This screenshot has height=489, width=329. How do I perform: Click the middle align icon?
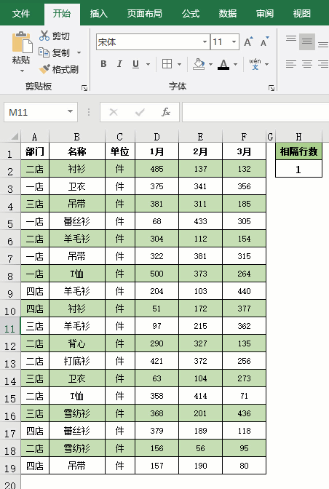(x=307, y=41)
